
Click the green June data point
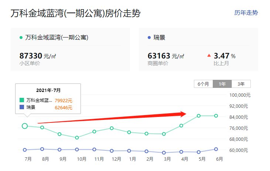tap(216, 116)
